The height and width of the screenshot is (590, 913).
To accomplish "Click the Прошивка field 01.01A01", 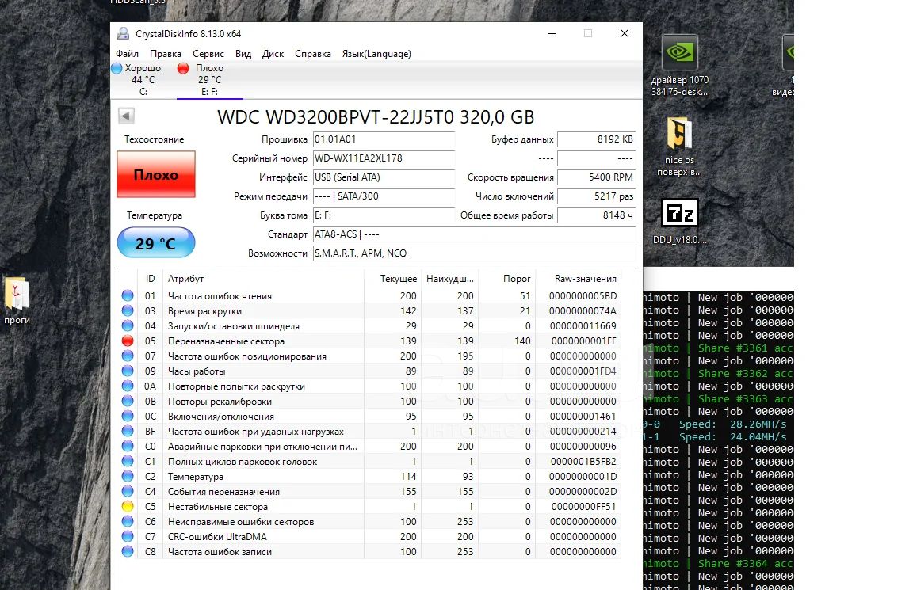I will pos(384,139).
